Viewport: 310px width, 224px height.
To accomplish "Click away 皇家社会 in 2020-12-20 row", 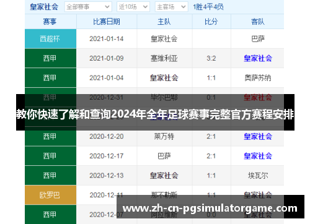I will click(258, 137).
